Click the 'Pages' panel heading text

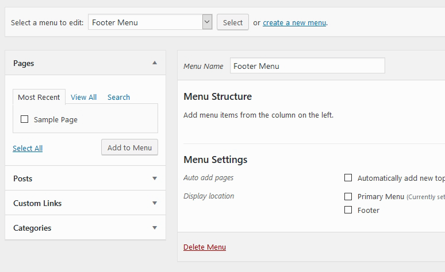(x=24, y=63)
